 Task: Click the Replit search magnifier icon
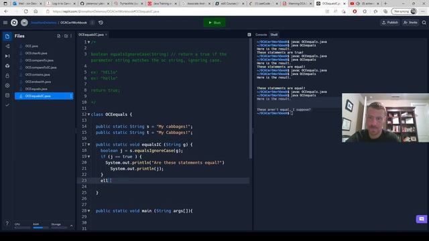[x=424, y=23]
